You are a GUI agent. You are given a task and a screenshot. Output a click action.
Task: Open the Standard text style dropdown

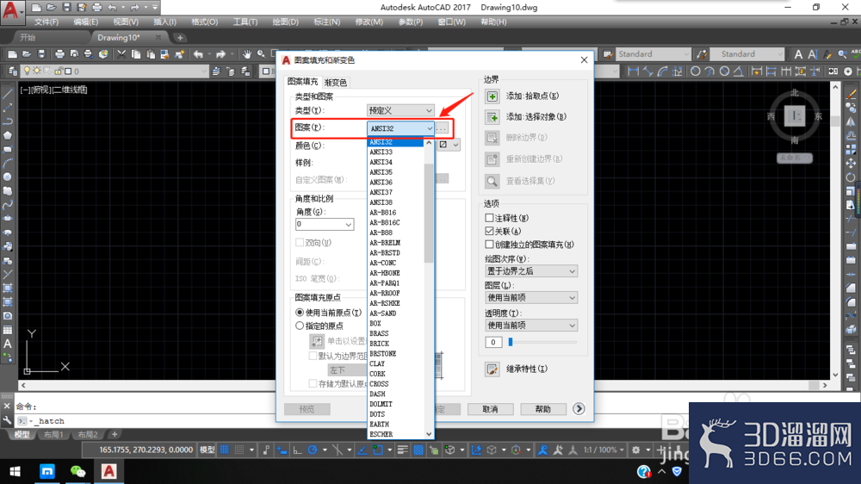[653, 54]
